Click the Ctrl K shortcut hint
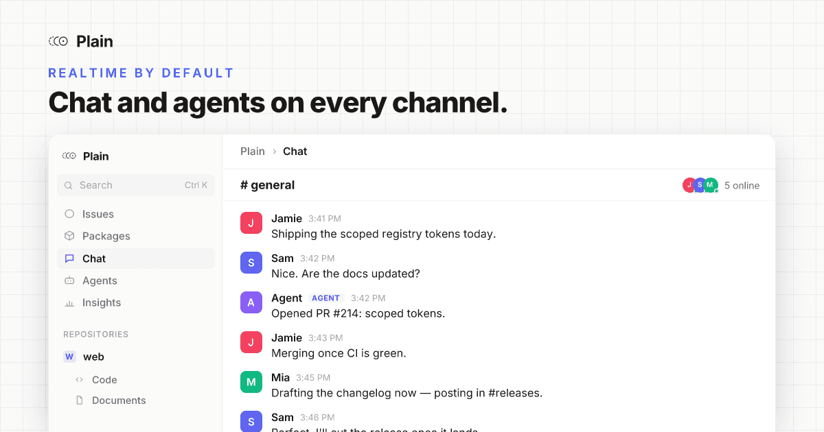Viewport: 824px width, 432px height. tap(196, 185)
